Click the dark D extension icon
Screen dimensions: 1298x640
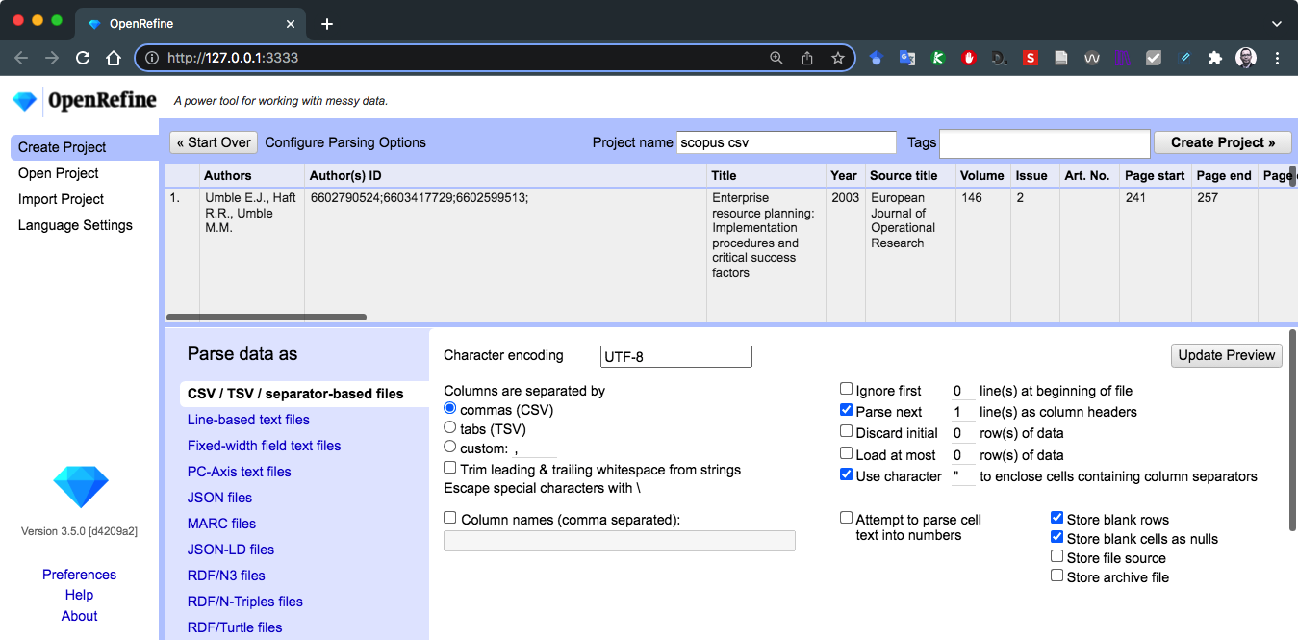1000,58
